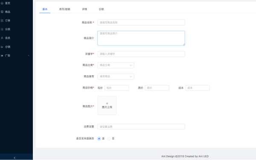Viewport: 256px width, 160px height.
Task: Focus the 商品名称 input field
Action: pyautogui.click(x=141, y=23)
